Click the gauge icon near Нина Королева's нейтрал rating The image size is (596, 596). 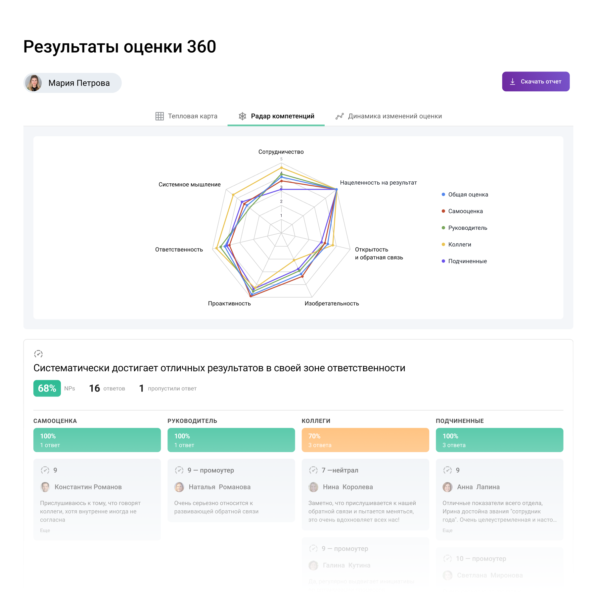point(313,470)
